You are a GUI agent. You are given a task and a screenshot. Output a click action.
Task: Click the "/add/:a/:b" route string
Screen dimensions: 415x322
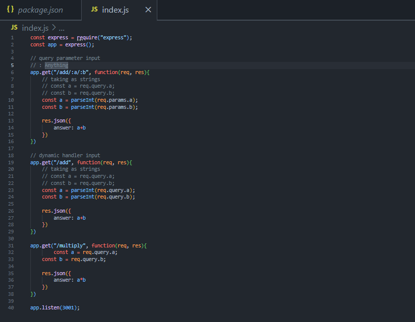tap(71, 72)
